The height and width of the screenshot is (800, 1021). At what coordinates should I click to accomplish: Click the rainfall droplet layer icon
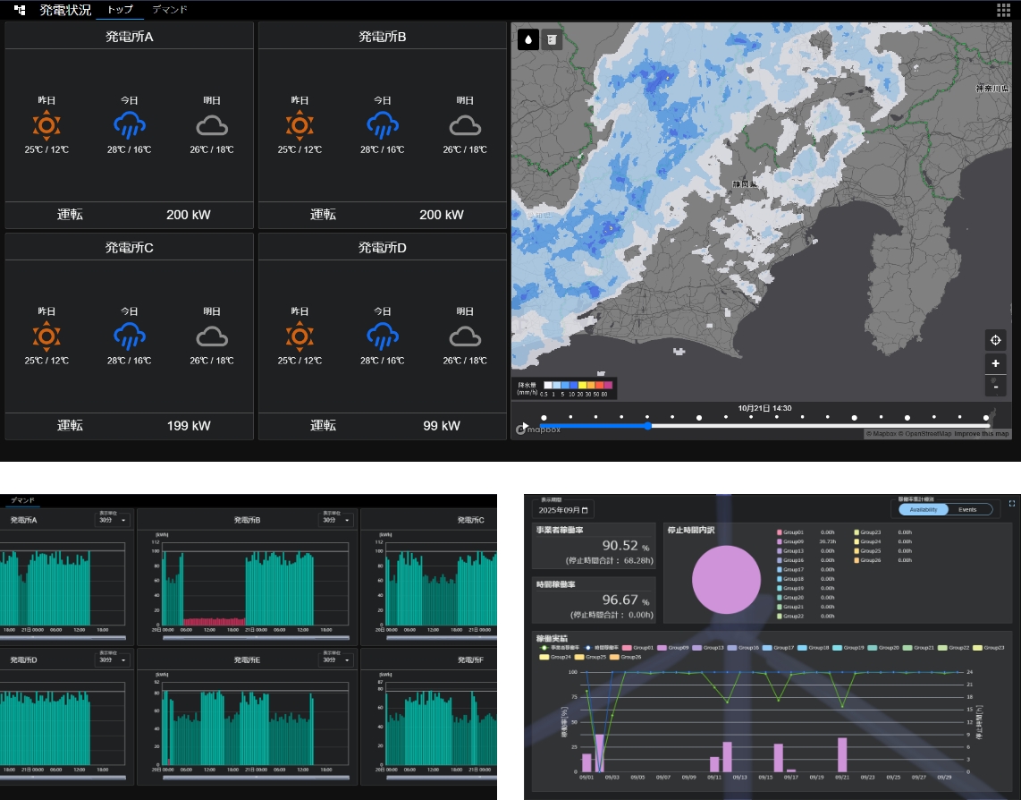pyautogui.click(x=528, y=40)
